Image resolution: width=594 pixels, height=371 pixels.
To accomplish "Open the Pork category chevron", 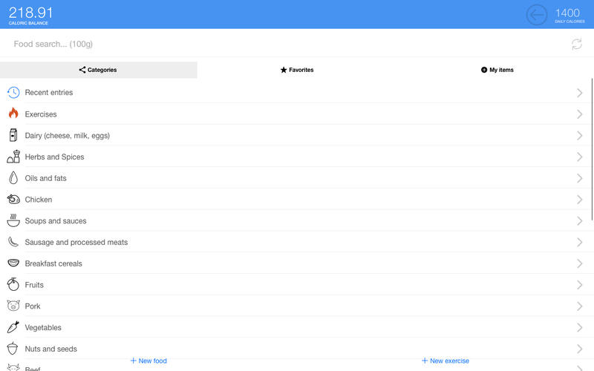I will [x=580, y=306].
